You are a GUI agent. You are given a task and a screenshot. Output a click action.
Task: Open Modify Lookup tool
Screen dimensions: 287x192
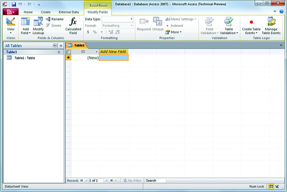coord(38,25)
